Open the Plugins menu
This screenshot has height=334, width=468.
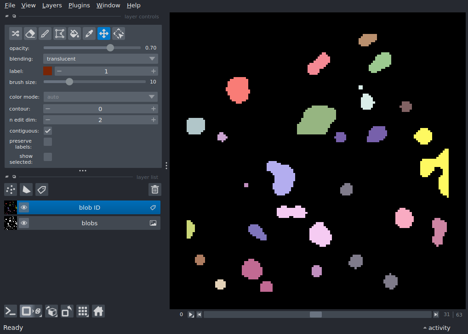click(x=80, y=6)
